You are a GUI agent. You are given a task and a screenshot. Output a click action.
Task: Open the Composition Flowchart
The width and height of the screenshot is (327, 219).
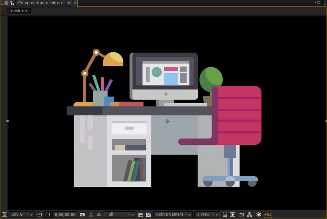point(249,214)
